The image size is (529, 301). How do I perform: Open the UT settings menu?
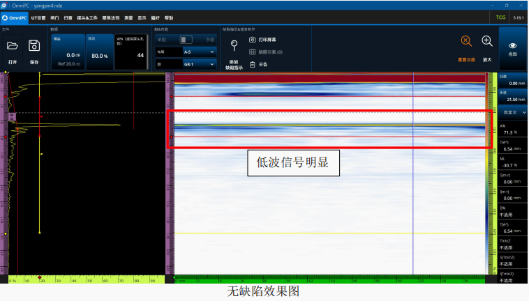pos(38,18)
